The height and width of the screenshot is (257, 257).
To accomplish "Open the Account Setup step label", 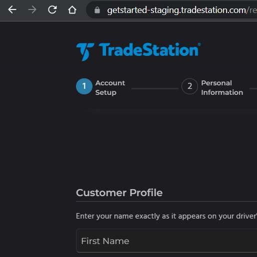I will pyautogui.click(x=110, y=88).
